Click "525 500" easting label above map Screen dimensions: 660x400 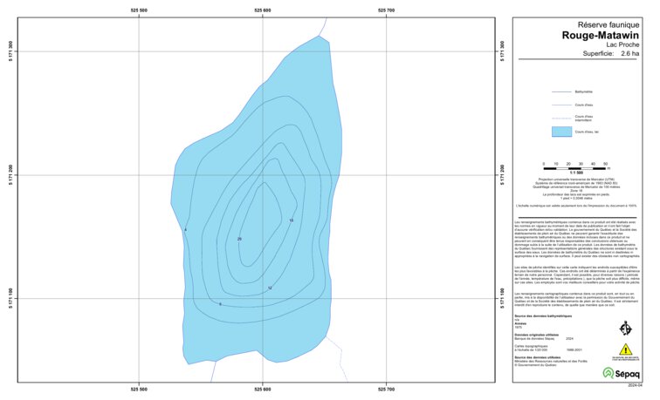coord(139,10)
